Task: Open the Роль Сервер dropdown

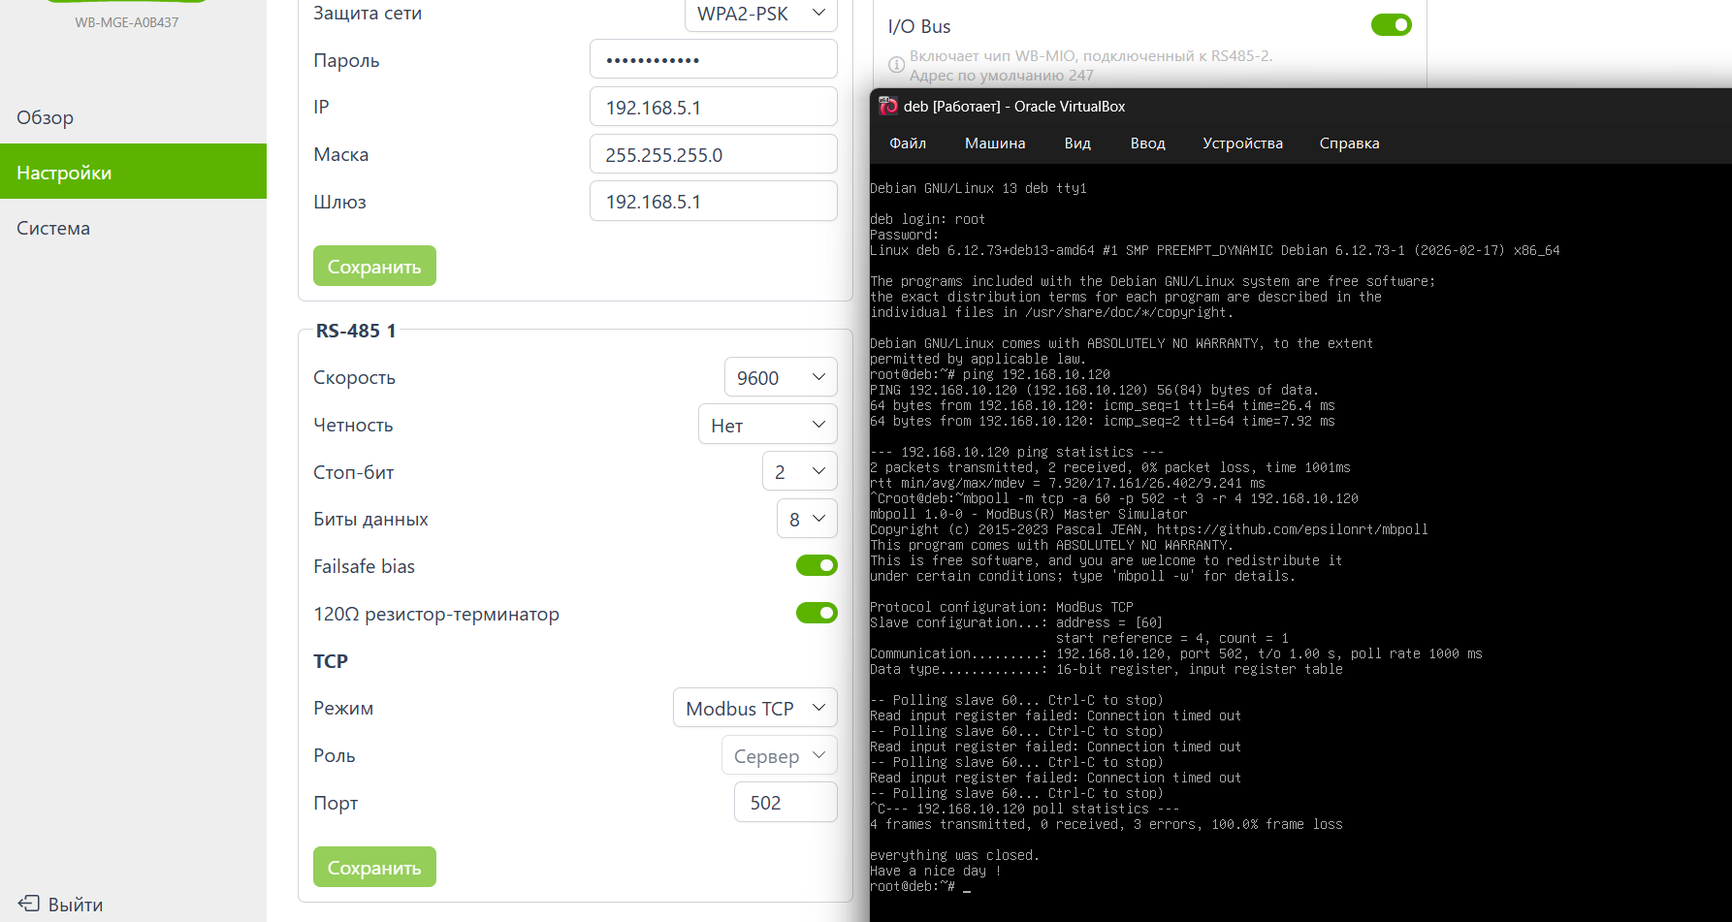Action: [780, 755]
